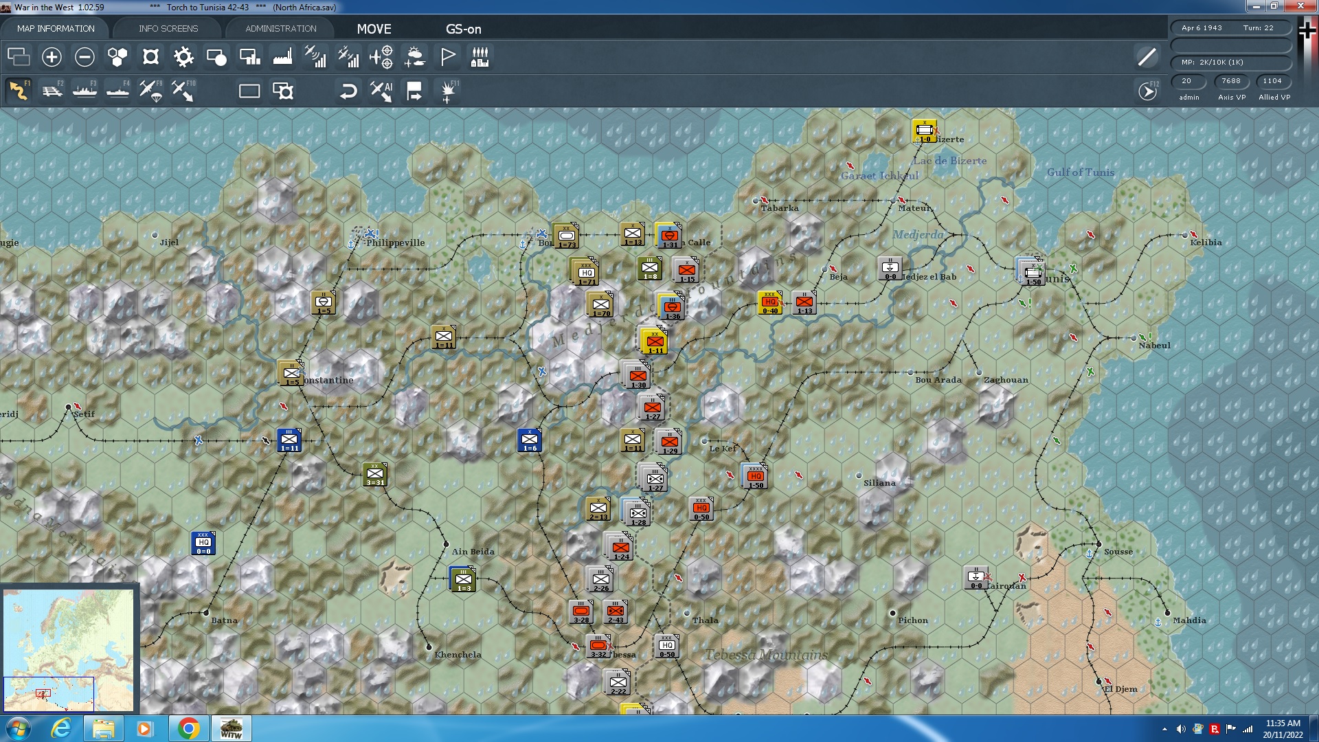Select the blue HQ 0=0 unit counter

pyautogui.click(x=203, y=543)
